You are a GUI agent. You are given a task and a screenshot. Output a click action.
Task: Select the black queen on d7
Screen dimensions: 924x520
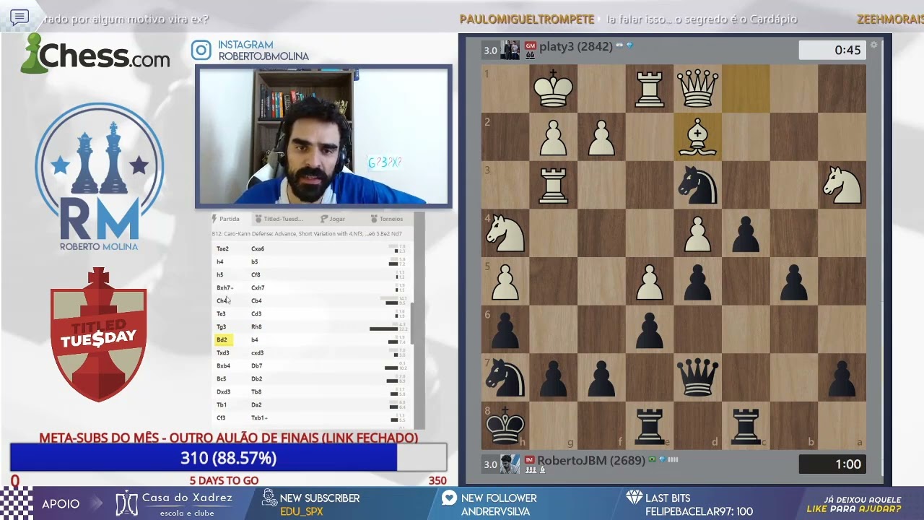(697, 377)
